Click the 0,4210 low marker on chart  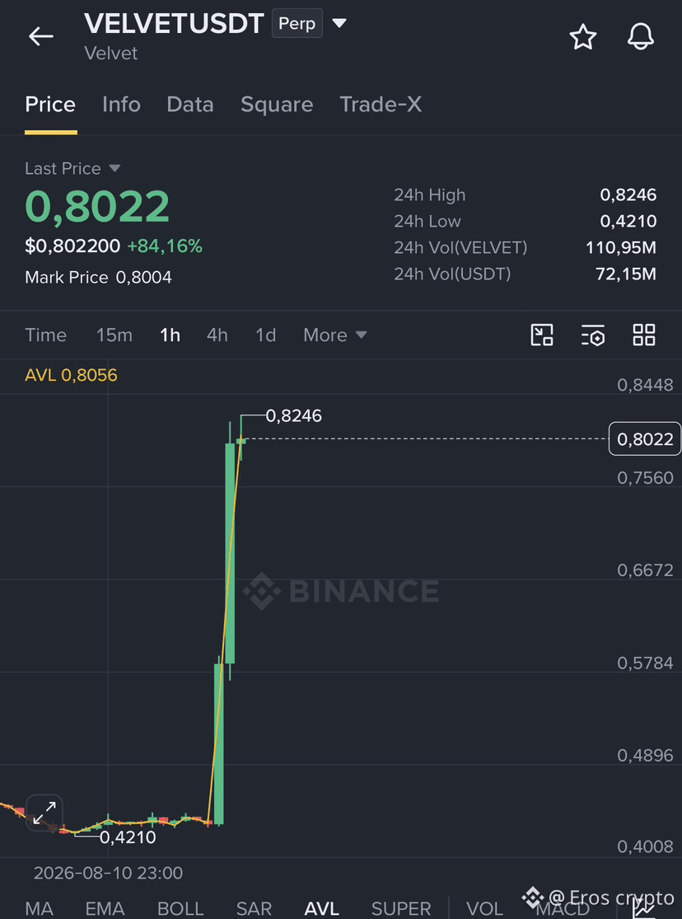[x=128, y=837]
